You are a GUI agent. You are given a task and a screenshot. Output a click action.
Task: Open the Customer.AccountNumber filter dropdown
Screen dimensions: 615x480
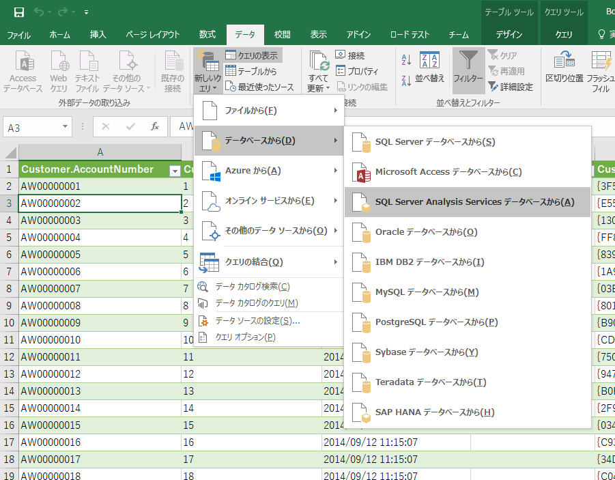coord(174,170)
